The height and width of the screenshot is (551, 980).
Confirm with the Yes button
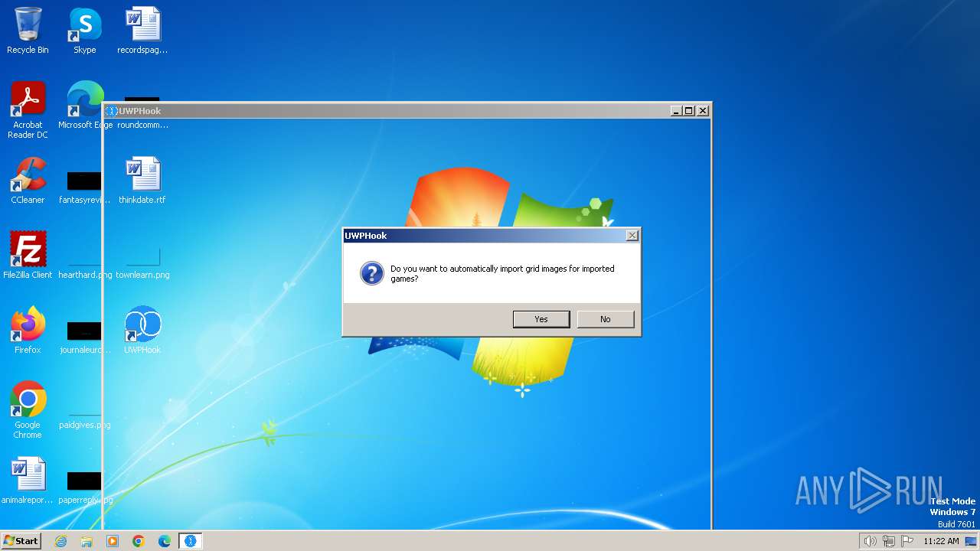[x=541, y=319]
